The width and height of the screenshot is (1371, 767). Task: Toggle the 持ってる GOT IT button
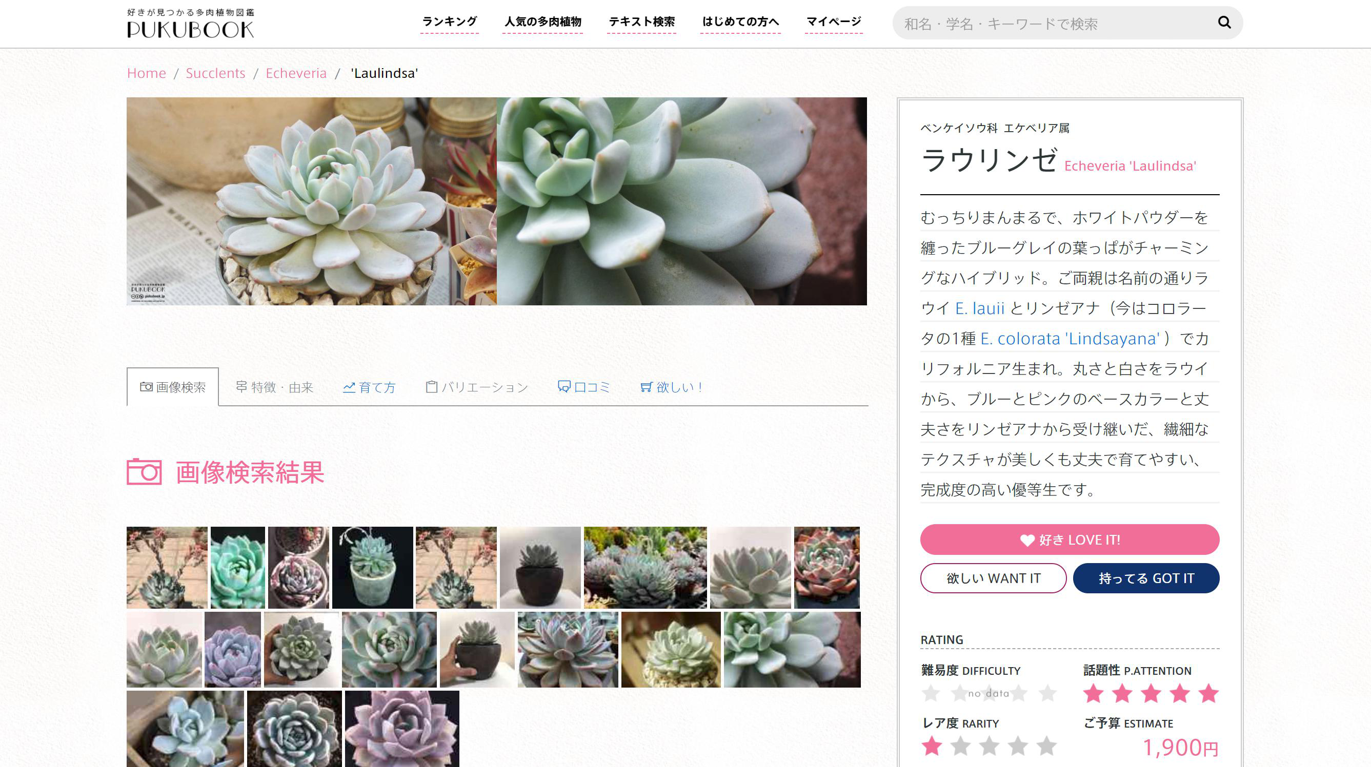pos(1146,578)
